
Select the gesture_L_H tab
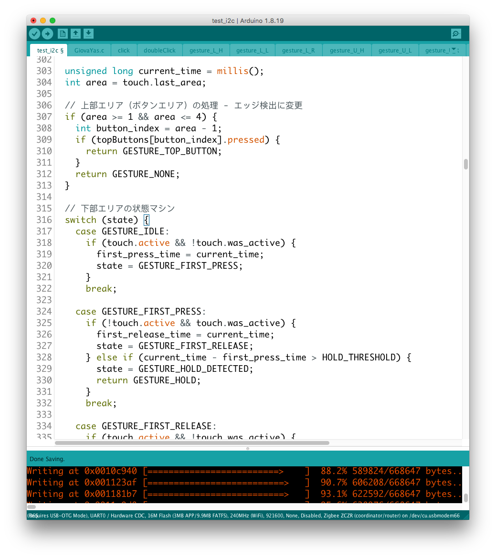click(x=206, y=50)
